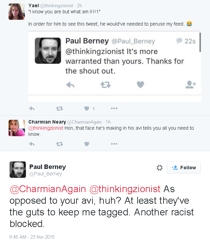210x243 pixels.
Task: Click the 9:45 AM - 23 Nov 2015 timestamp
Action: pyautogui.click(x=32, y=237)
